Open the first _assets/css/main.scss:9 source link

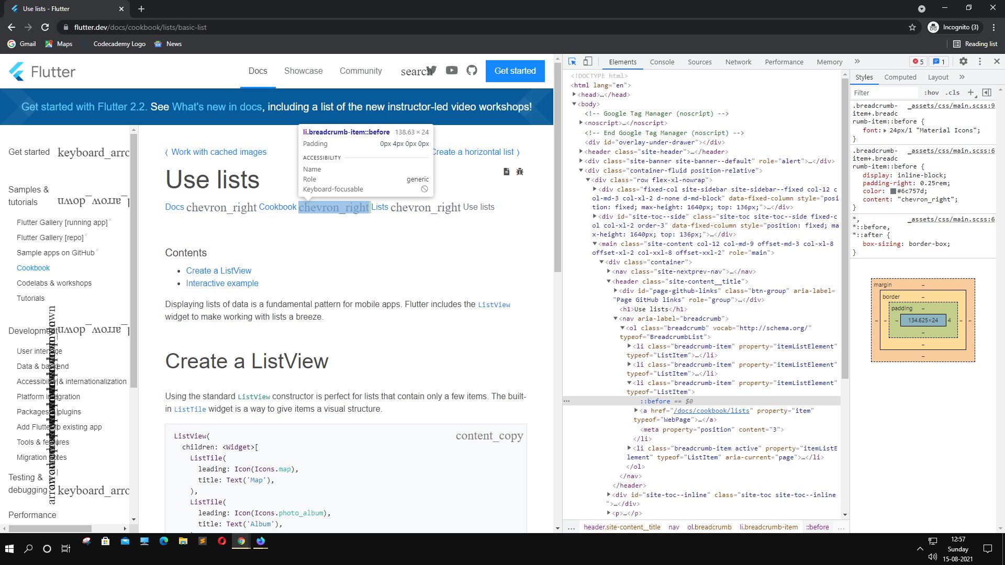coord(951,106)
